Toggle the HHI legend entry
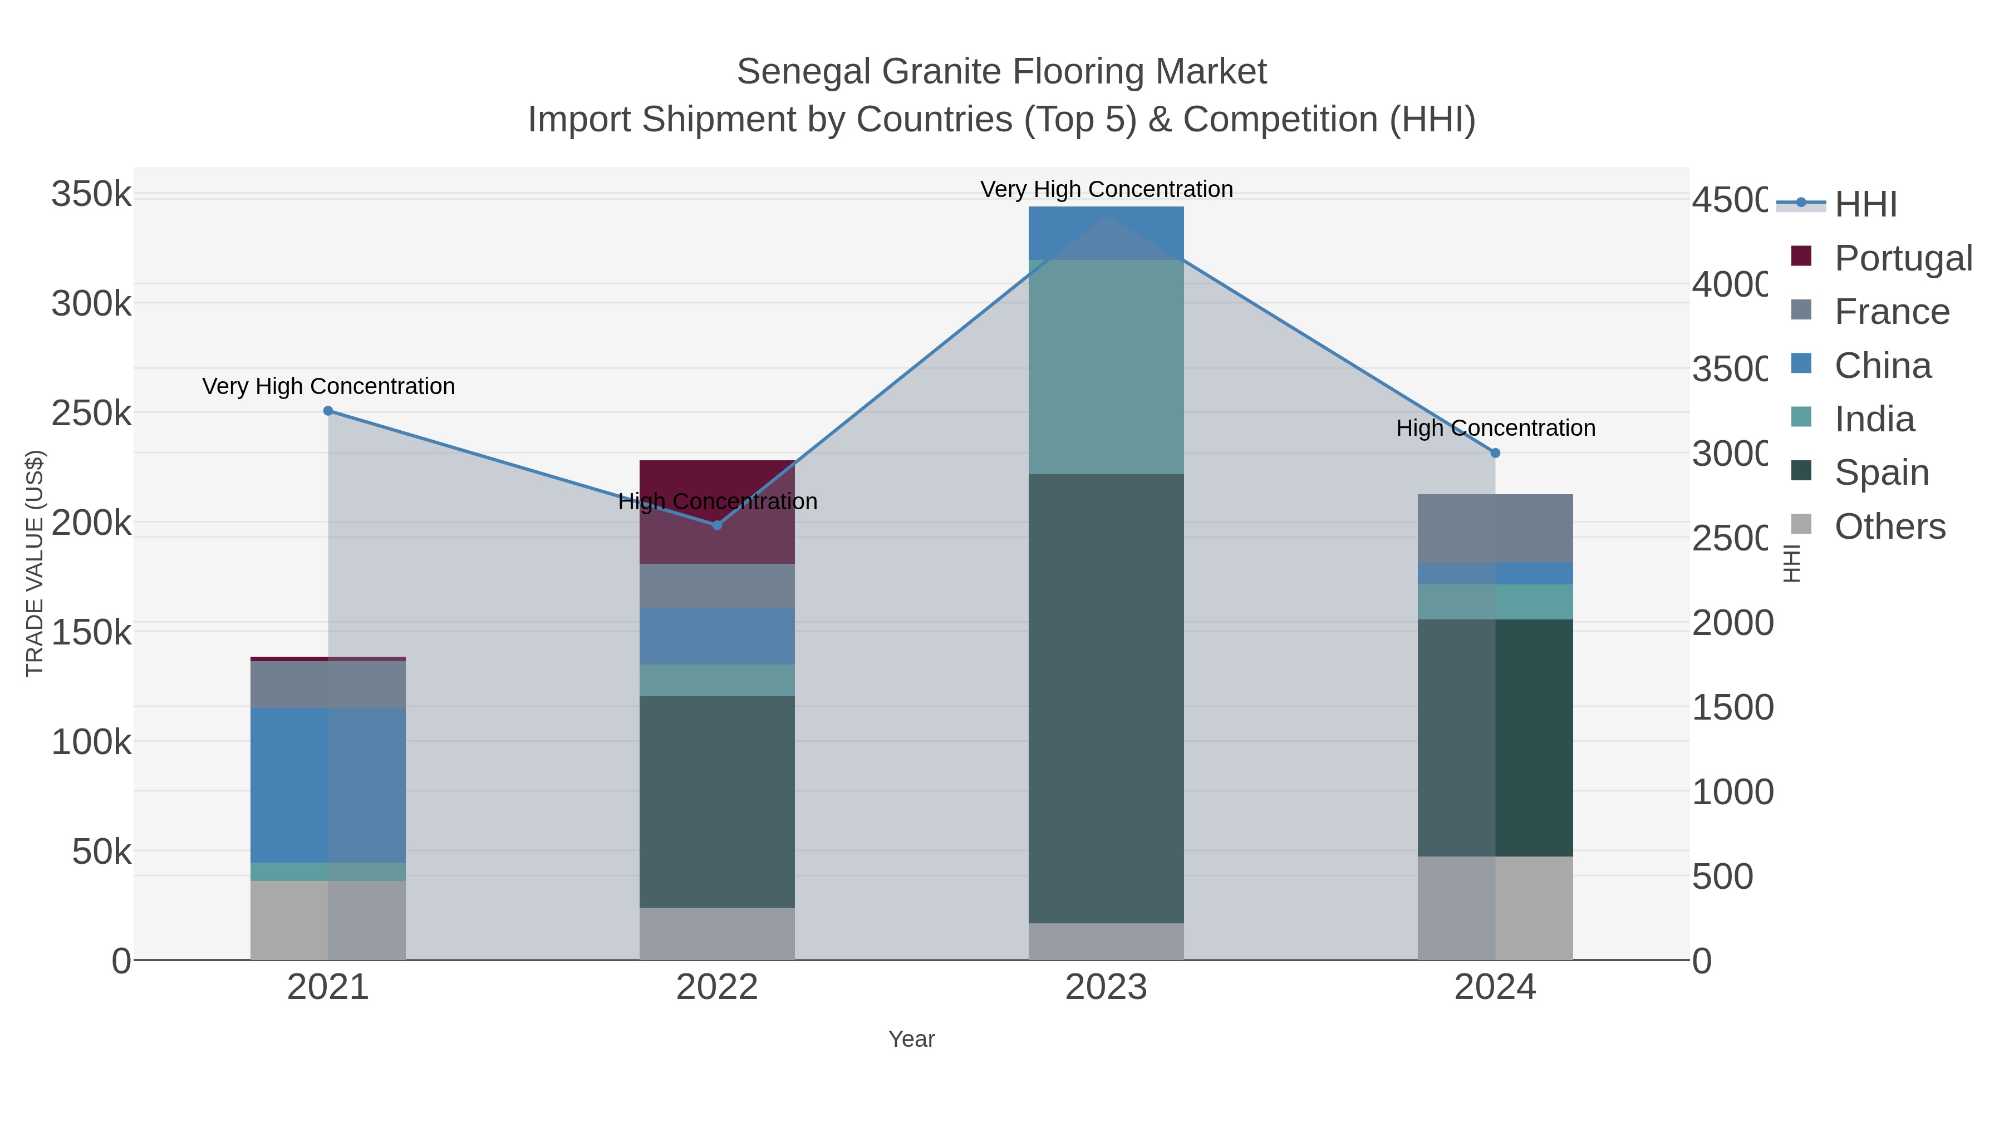 click(x=1837, y=204)
